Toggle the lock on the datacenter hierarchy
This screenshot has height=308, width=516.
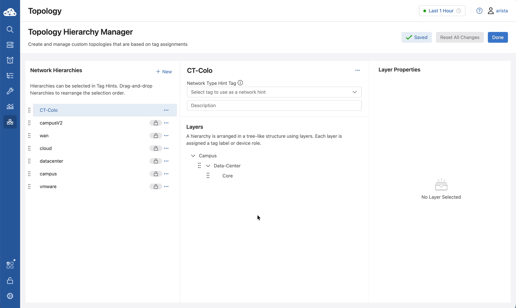click(155, 161)
